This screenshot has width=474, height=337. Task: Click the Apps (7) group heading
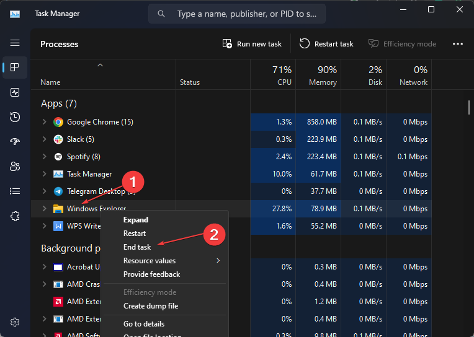pyautogui.click(x=59, y=103)
